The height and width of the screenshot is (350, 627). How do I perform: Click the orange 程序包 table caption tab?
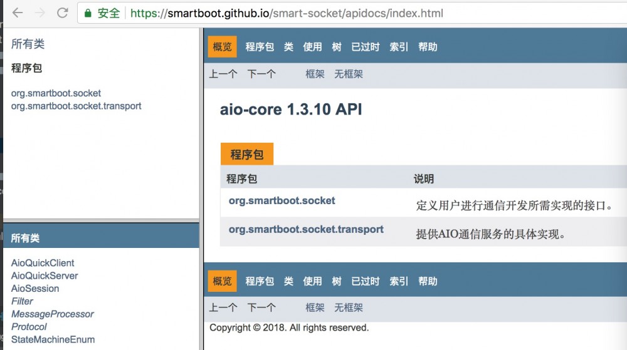[x=246, y=154]
